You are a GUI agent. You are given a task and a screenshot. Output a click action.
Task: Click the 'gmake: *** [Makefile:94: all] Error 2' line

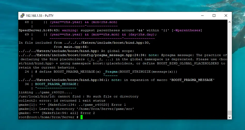(57, 113)
